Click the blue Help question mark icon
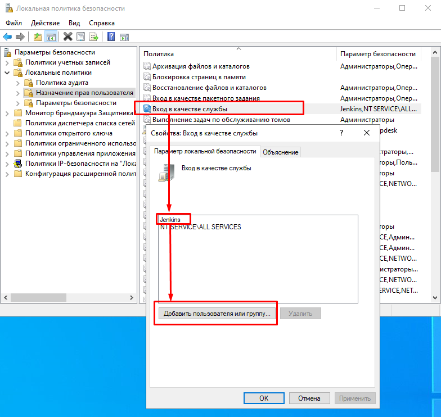This screenshot has width=441, height=417. tap(111, 37)
